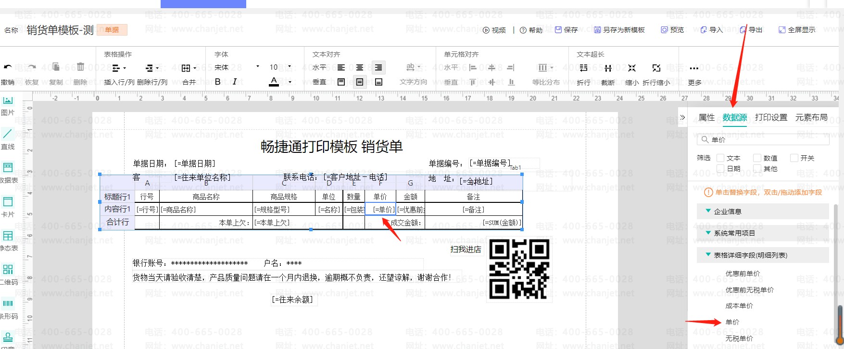Image resolution: width=844 pixels, height=349 pixels.
Task: Set overflow to wrap and shrink (折行缩小)
Action: point(656,75)
